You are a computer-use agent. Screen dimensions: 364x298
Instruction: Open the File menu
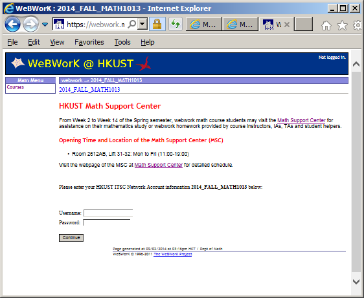tap(12, 42)
